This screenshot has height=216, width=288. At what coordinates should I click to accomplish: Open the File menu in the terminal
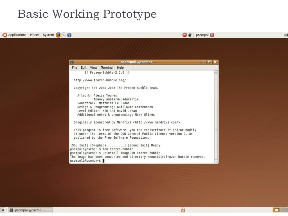(74, 67)
